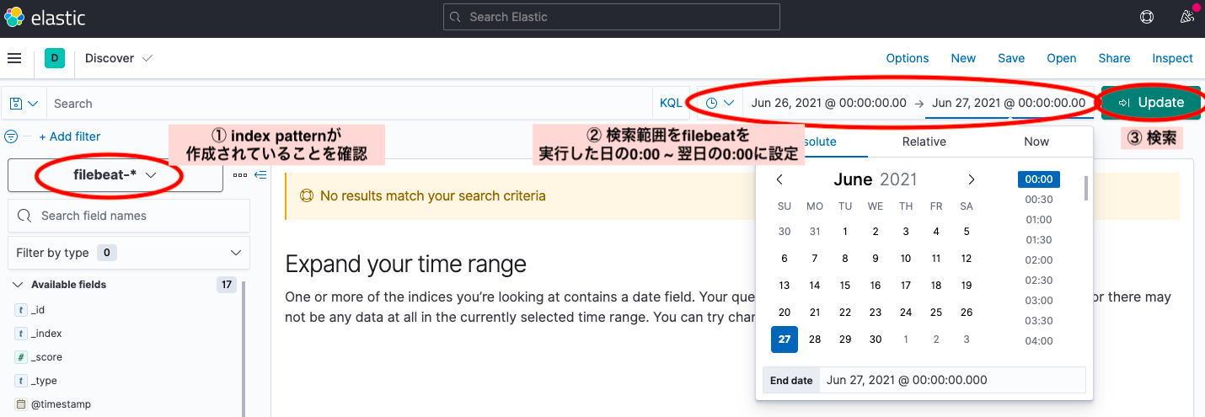Select the 01:30 time option

pos(1039,240)
